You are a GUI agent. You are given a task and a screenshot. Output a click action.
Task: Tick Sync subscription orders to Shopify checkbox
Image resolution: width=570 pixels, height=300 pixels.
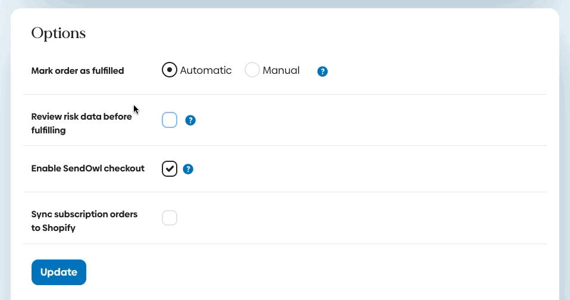click(170, 218)
